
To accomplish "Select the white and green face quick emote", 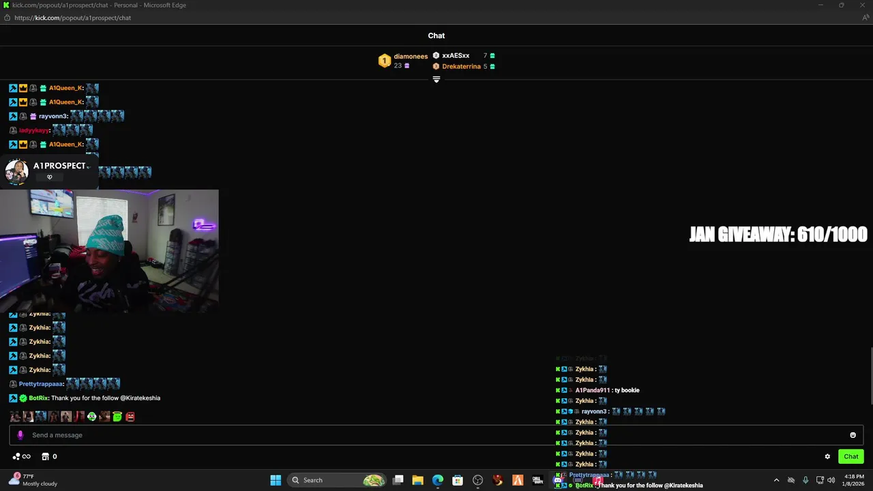I will (91, 416).
